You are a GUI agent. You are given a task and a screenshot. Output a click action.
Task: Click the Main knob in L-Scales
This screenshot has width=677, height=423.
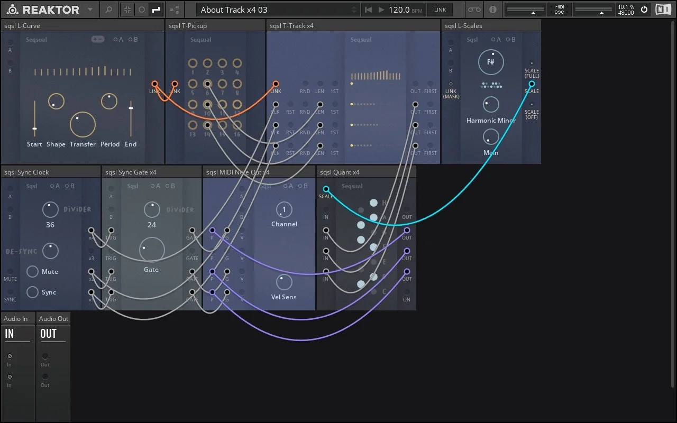pos(491,137)
